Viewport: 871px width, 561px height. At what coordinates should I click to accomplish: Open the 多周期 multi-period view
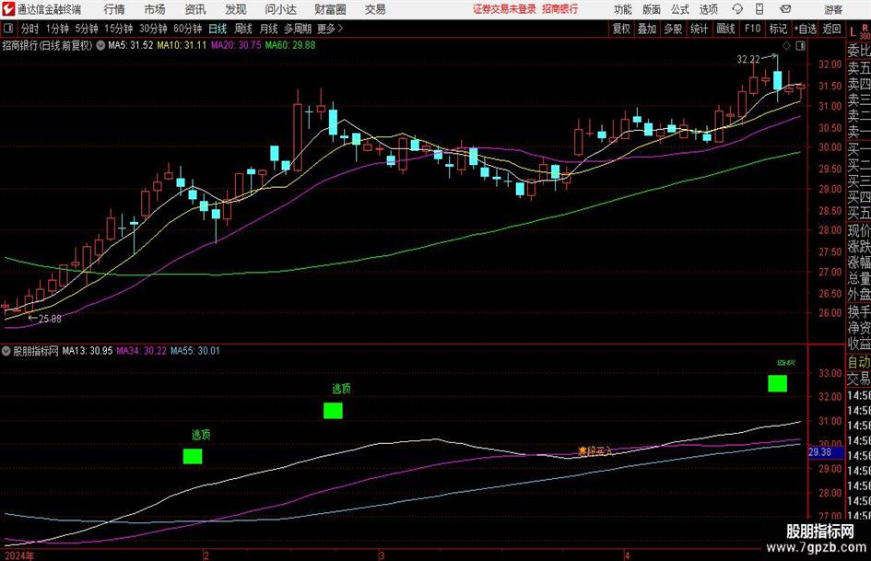pos(298,29)
